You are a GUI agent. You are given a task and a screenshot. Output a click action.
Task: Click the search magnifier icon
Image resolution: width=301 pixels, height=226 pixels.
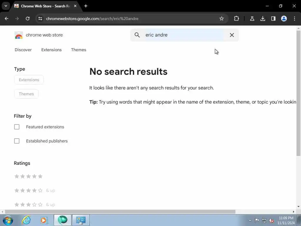click(x=137, y=35)
